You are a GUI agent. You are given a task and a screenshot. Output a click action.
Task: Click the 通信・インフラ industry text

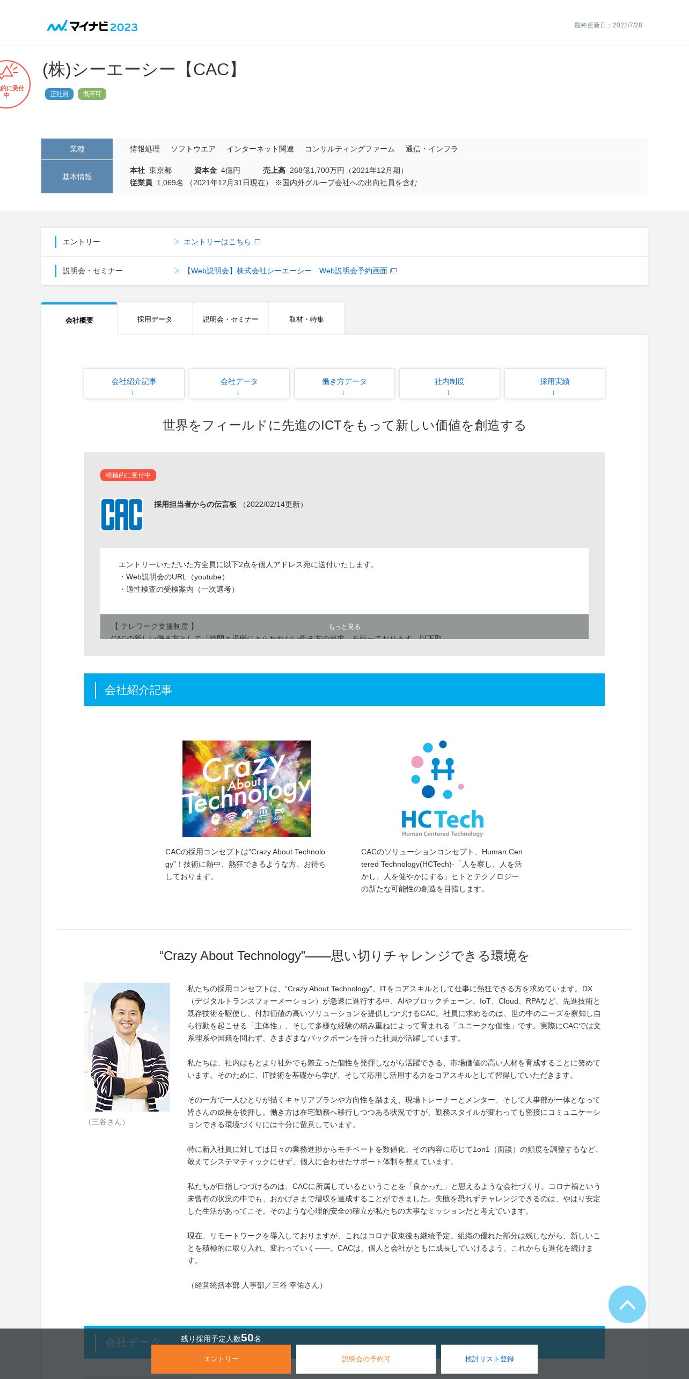point(432,149)
